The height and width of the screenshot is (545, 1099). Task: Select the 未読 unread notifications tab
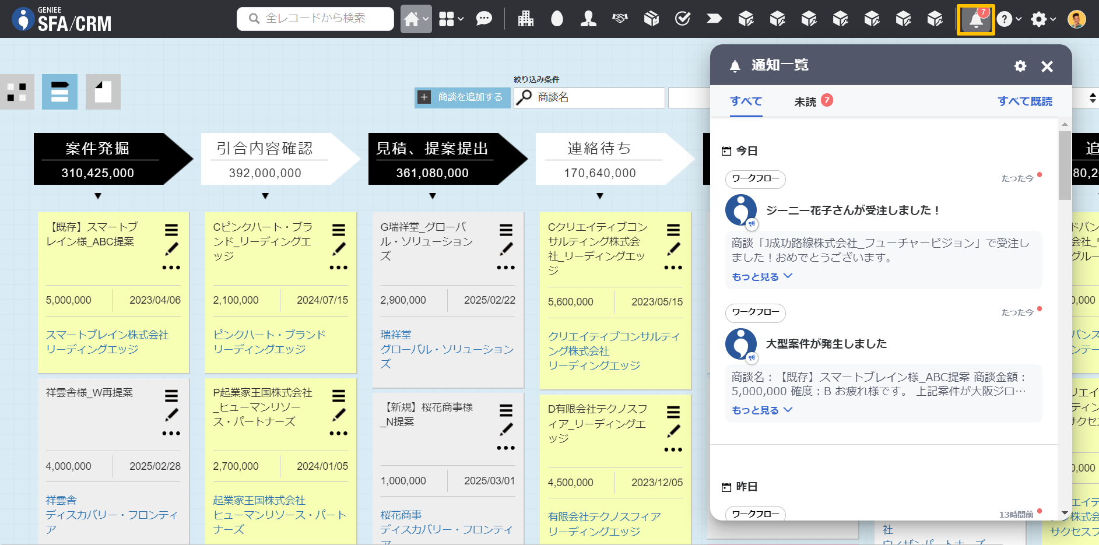coord(813,101)
